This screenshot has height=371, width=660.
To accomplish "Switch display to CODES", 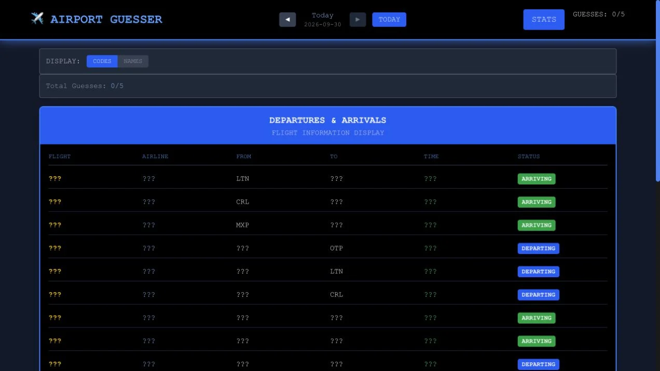I will pyautogui.click(x=102, y=61).
